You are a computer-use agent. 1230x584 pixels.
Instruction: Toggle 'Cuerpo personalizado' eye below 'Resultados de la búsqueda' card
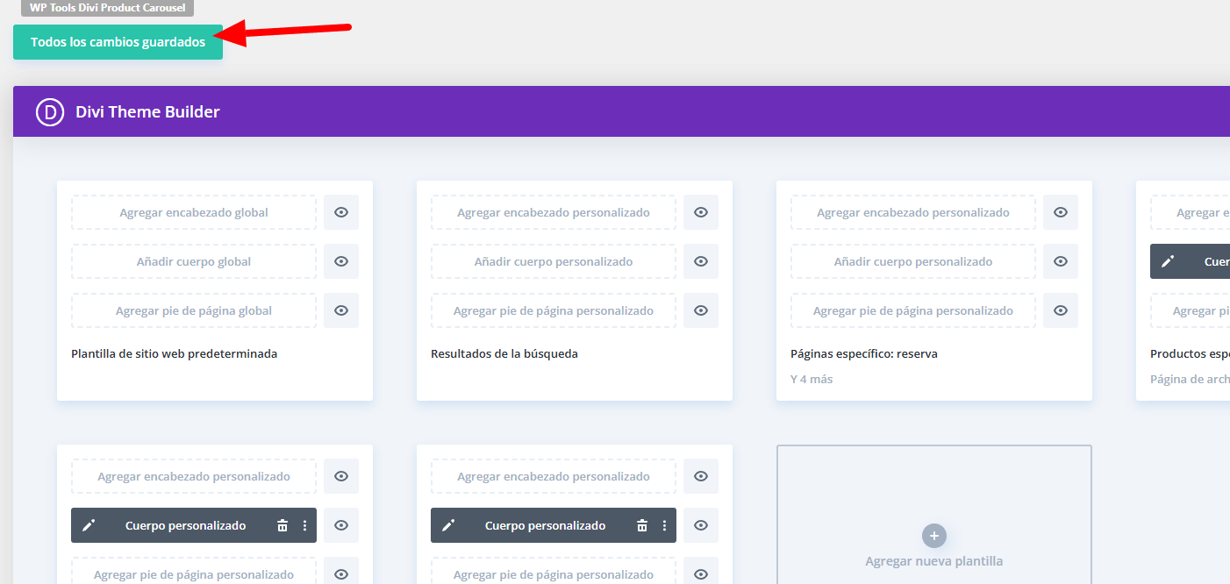click(x=701, y=525)
